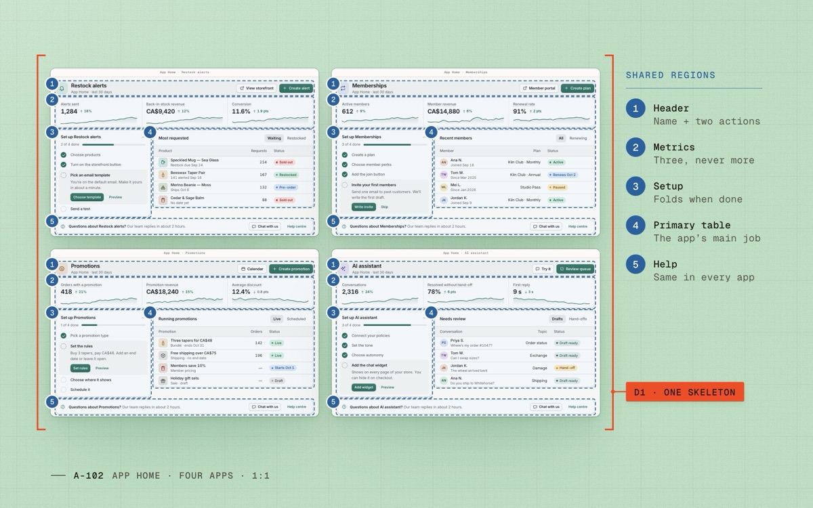
Task: Check the 'Send a test' step circle
Action: coord(64,209)
